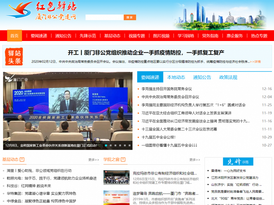This screenshot has width=274, height=205.
Task: Switch to the 政策法规 tab
Action: click(228, 77)
